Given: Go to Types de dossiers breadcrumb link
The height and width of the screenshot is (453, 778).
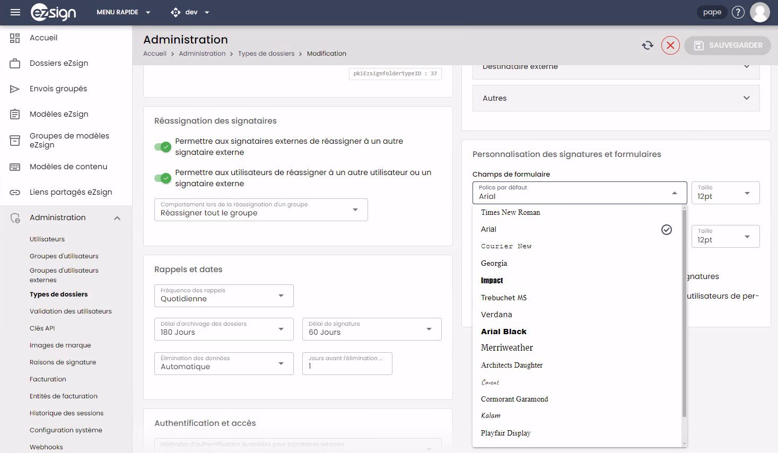Looking at the screenshot, I should tap(266, 54).
